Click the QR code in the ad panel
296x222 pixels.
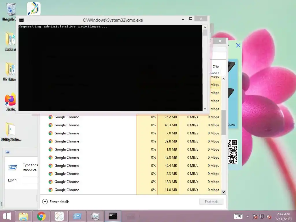[233, 152]
